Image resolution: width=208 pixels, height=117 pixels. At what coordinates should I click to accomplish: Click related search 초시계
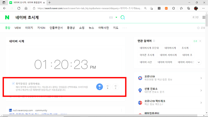[185, 48]
